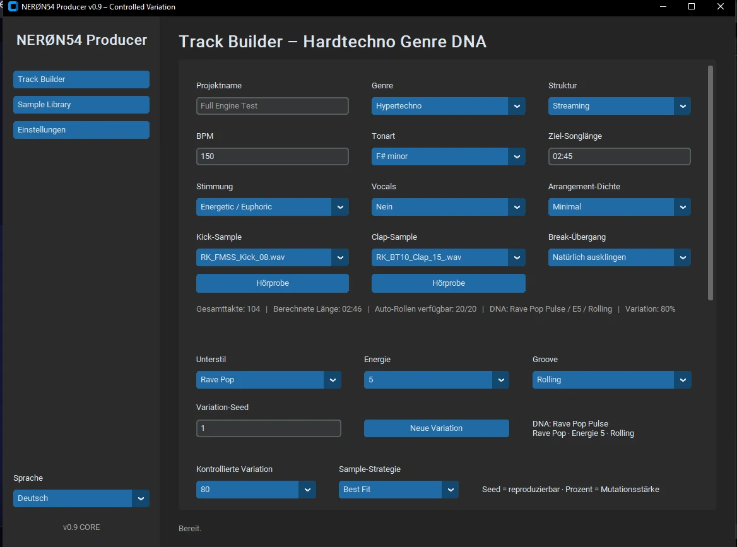Click 'Auto-Rollen verfügbar: 20/20' text
Image resolution: width=737 pixels, height=547 pixels.
pyautogui.click(x=425, y=309)
